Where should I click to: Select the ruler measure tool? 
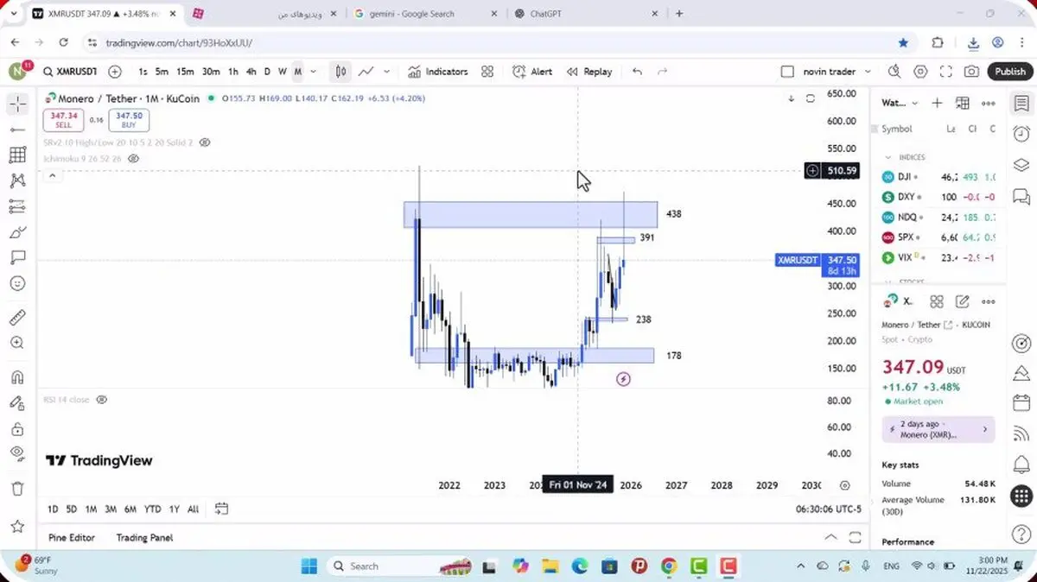(17, 317)
